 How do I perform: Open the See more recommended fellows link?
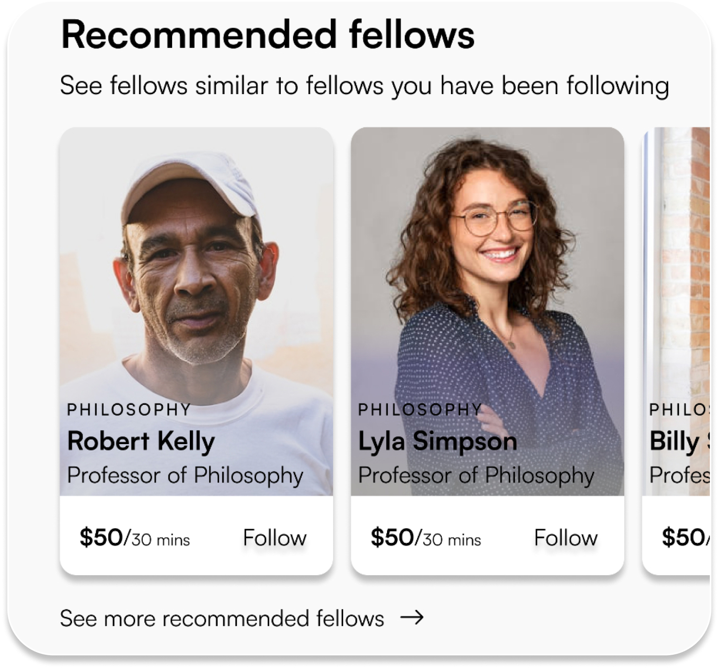[x=222, y=618]
